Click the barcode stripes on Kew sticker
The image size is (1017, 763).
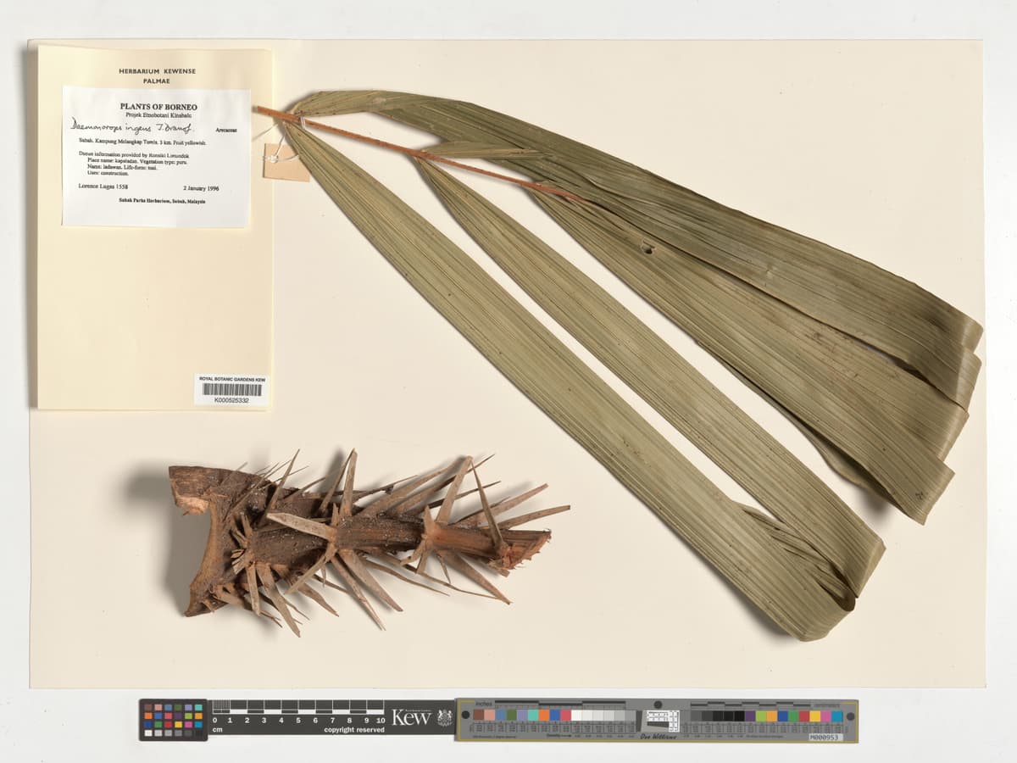[232, 389]
